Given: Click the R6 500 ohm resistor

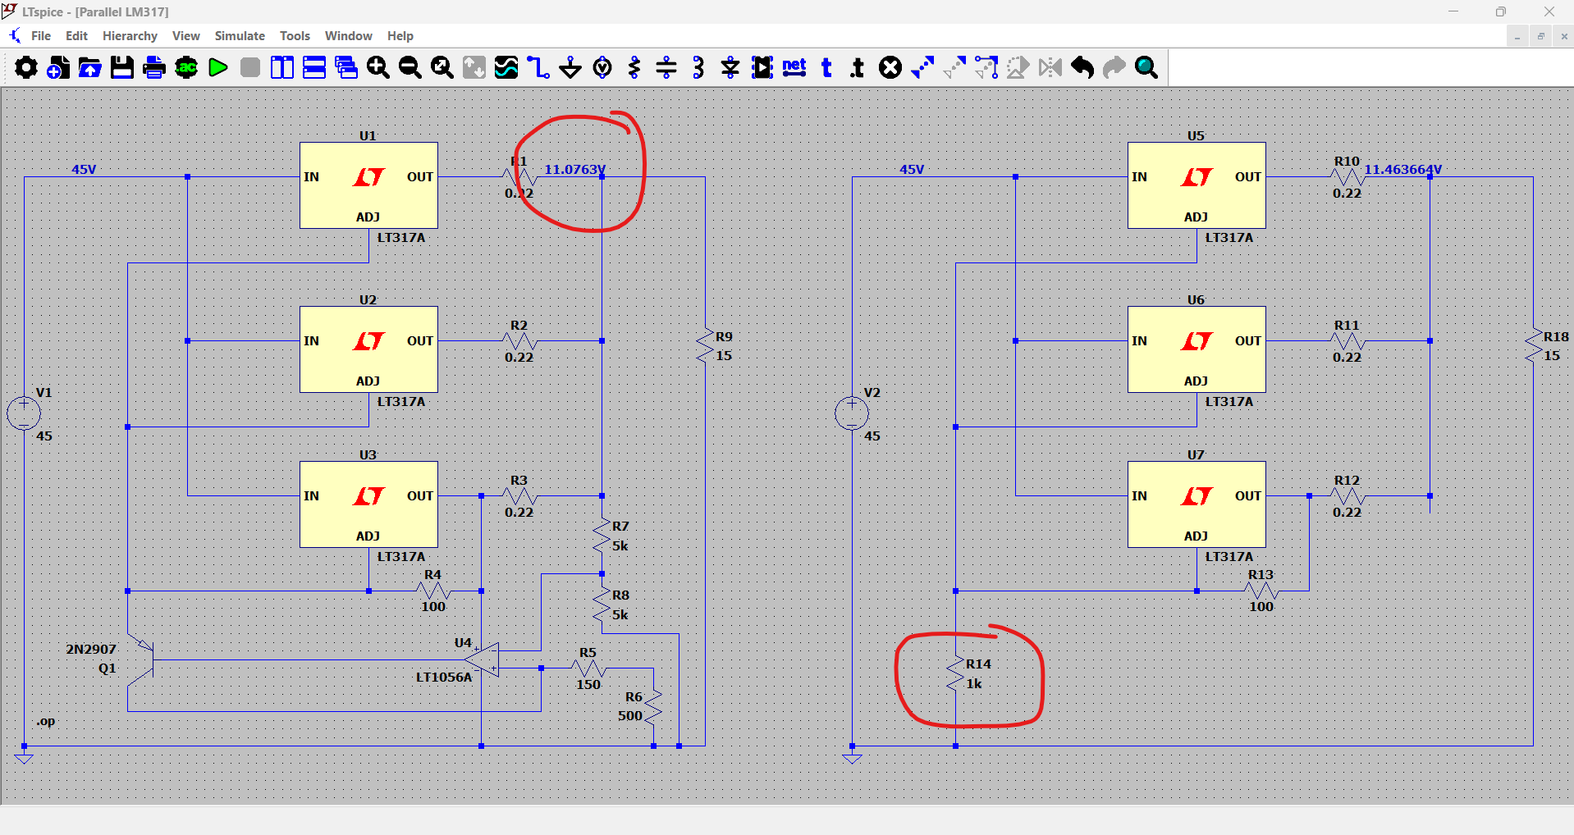Looking at the screenshot, I should click(x=653, y=706).
